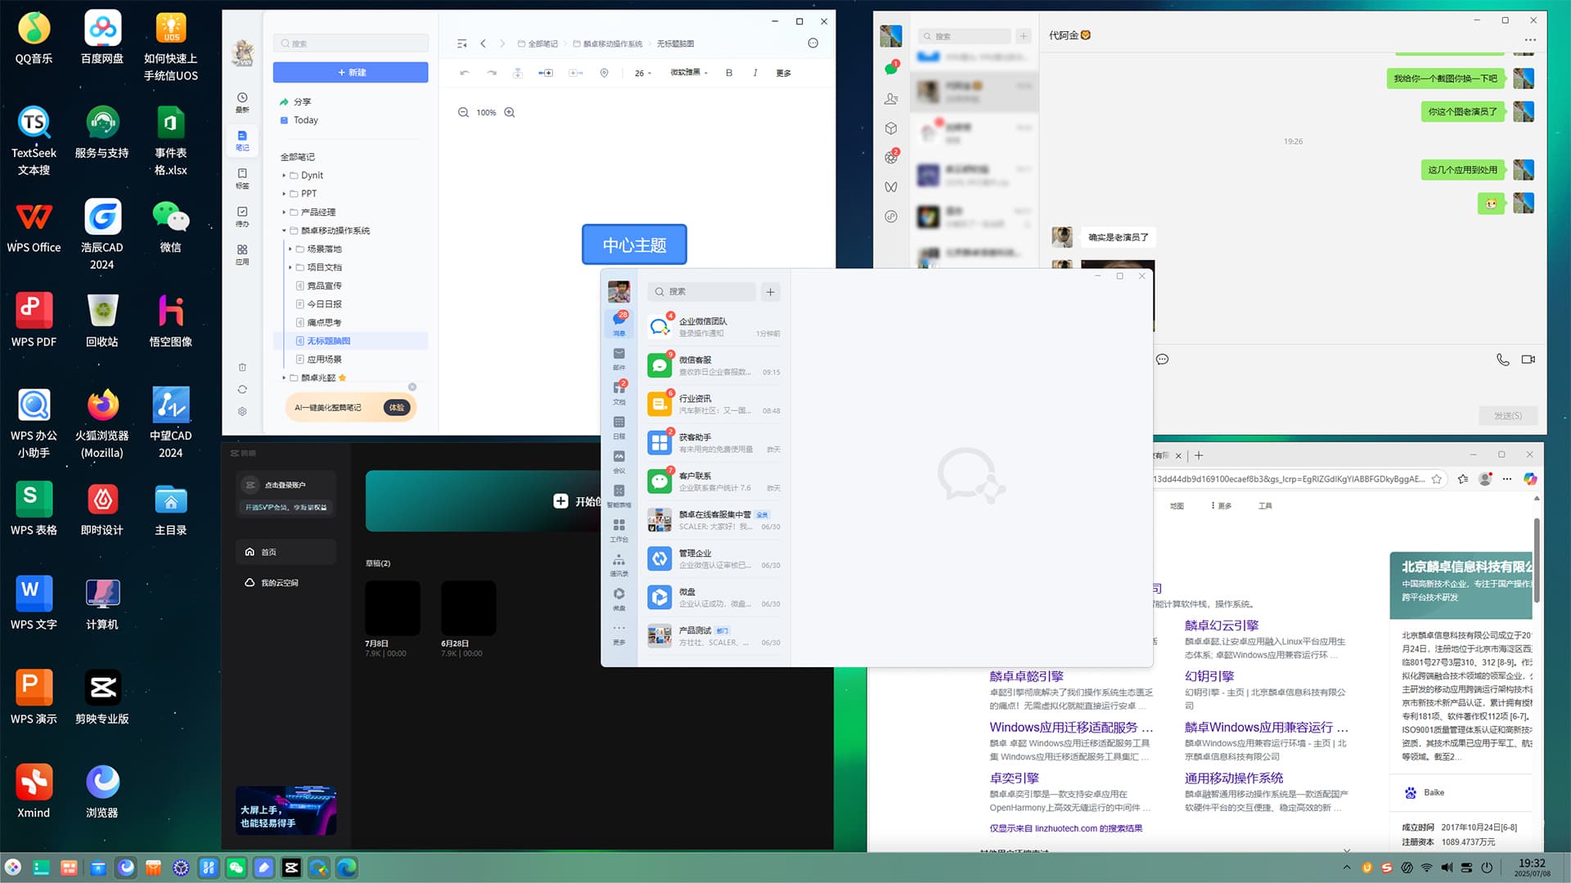Click the zoom in magnifier on mind map
This screenshot has height=883, width=1571.
point(510,113)
